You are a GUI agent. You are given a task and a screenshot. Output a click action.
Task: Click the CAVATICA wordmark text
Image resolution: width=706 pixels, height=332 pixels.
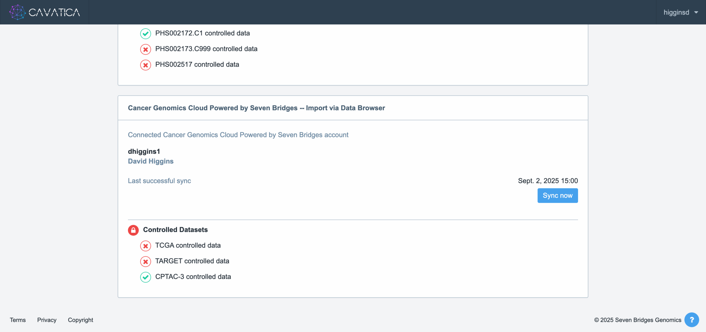(54, 12)
